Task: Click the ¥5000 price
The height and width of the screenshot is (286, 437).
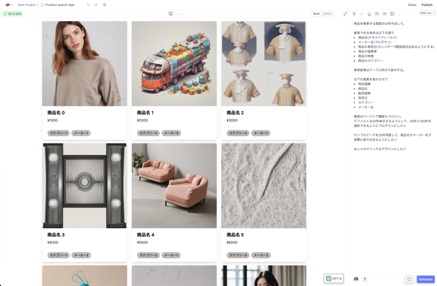Action: click(x=142, y=242)
